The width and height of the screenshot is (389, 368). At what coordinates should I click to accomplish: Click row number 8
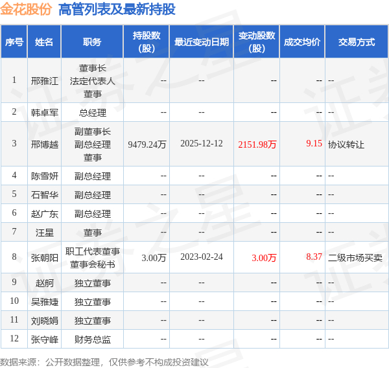[14, 257]
